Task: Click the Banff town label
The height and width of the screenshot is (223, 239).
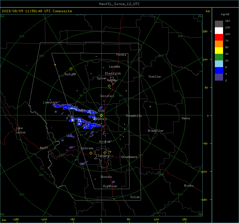Action: coord(44,148)
